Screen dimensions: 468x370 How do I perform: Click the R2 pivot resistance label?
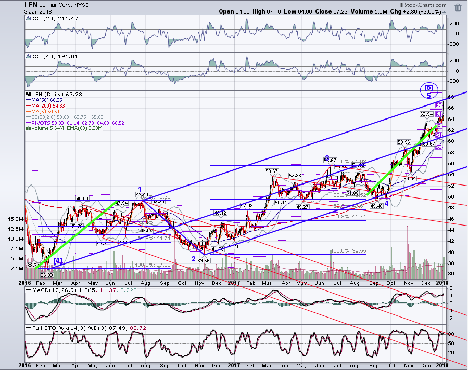point(439,105)
